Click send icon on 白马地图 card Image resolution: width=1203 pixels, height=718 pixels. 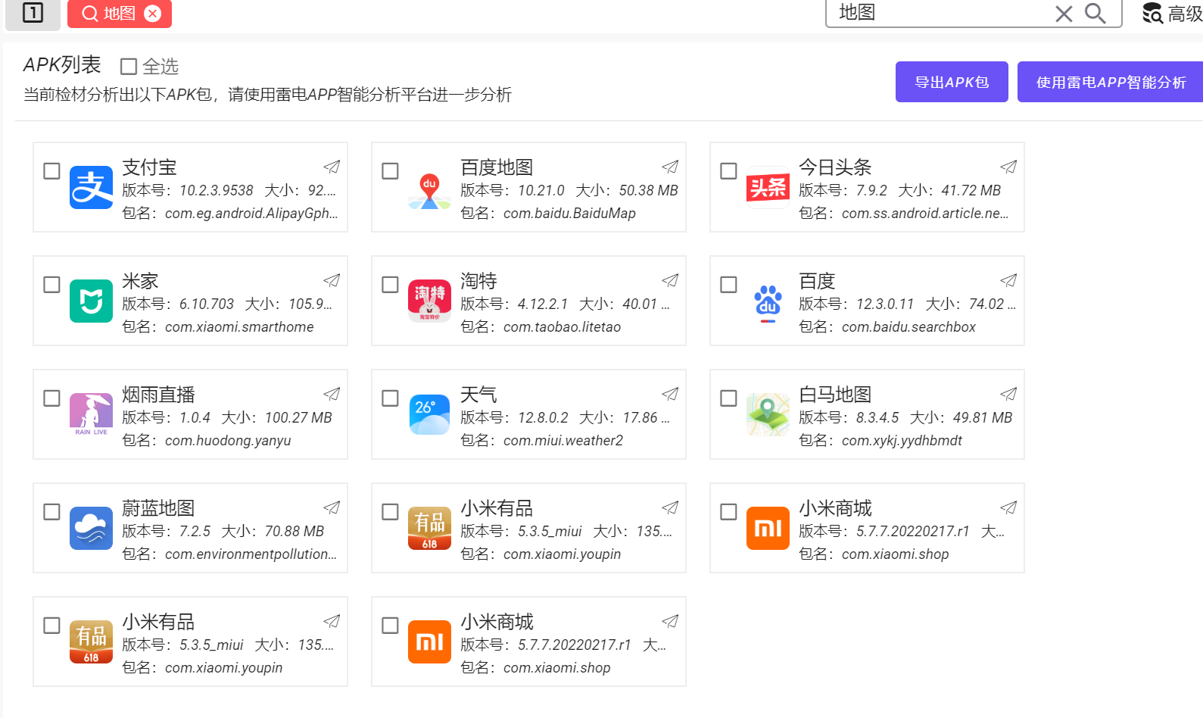[1008, 394]
